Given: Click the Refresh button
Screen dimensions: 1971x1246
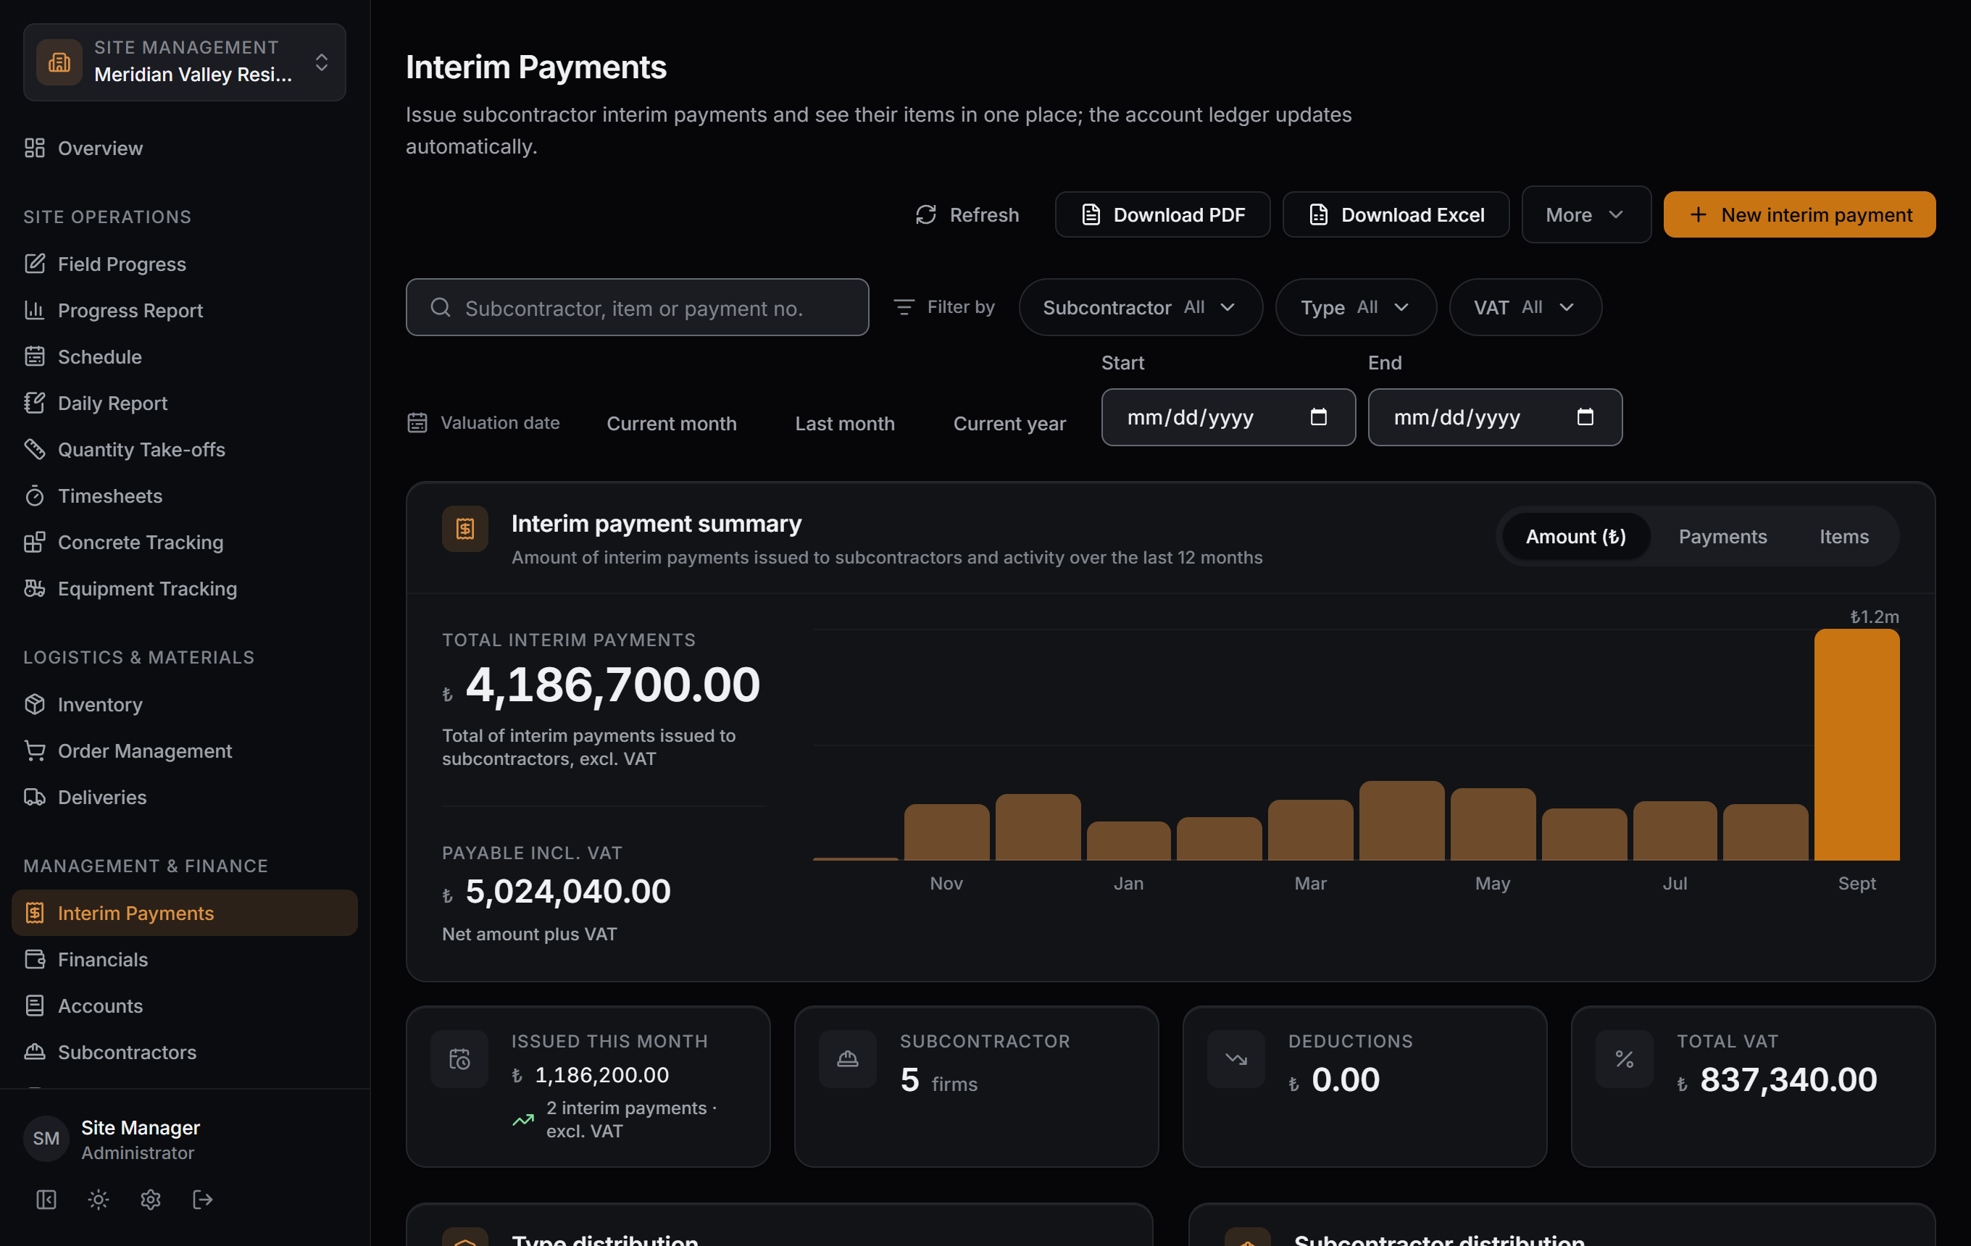Looking at the screenshot, I should 967,215.
